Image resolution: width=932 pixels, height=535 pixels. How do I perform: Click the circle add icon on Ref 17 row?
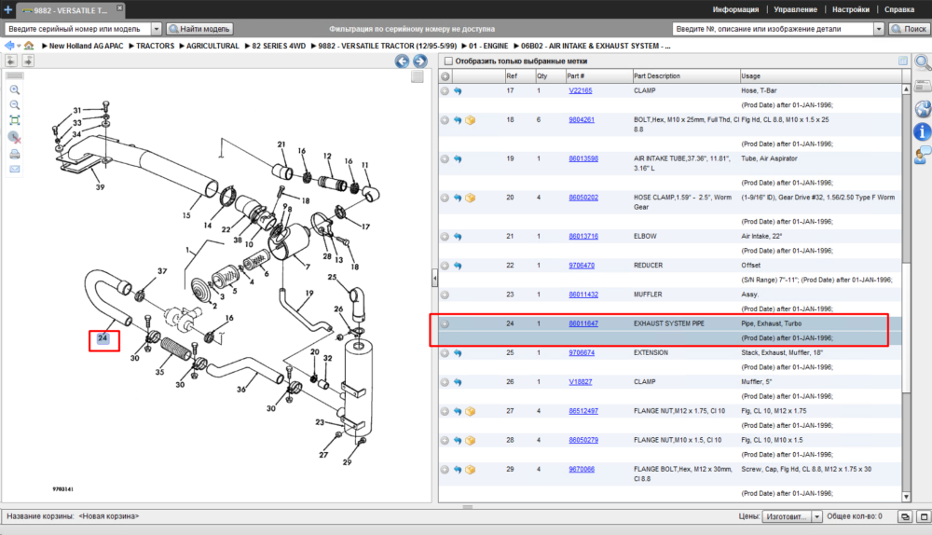445,91
